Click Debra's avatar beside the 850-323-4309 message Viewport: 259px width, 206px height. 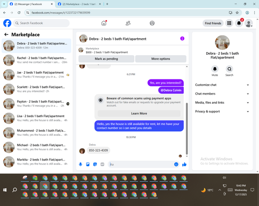tap(82, 151)
